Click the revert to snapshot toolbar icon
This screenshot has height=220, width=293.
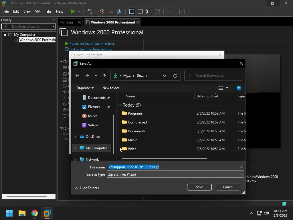111,11
